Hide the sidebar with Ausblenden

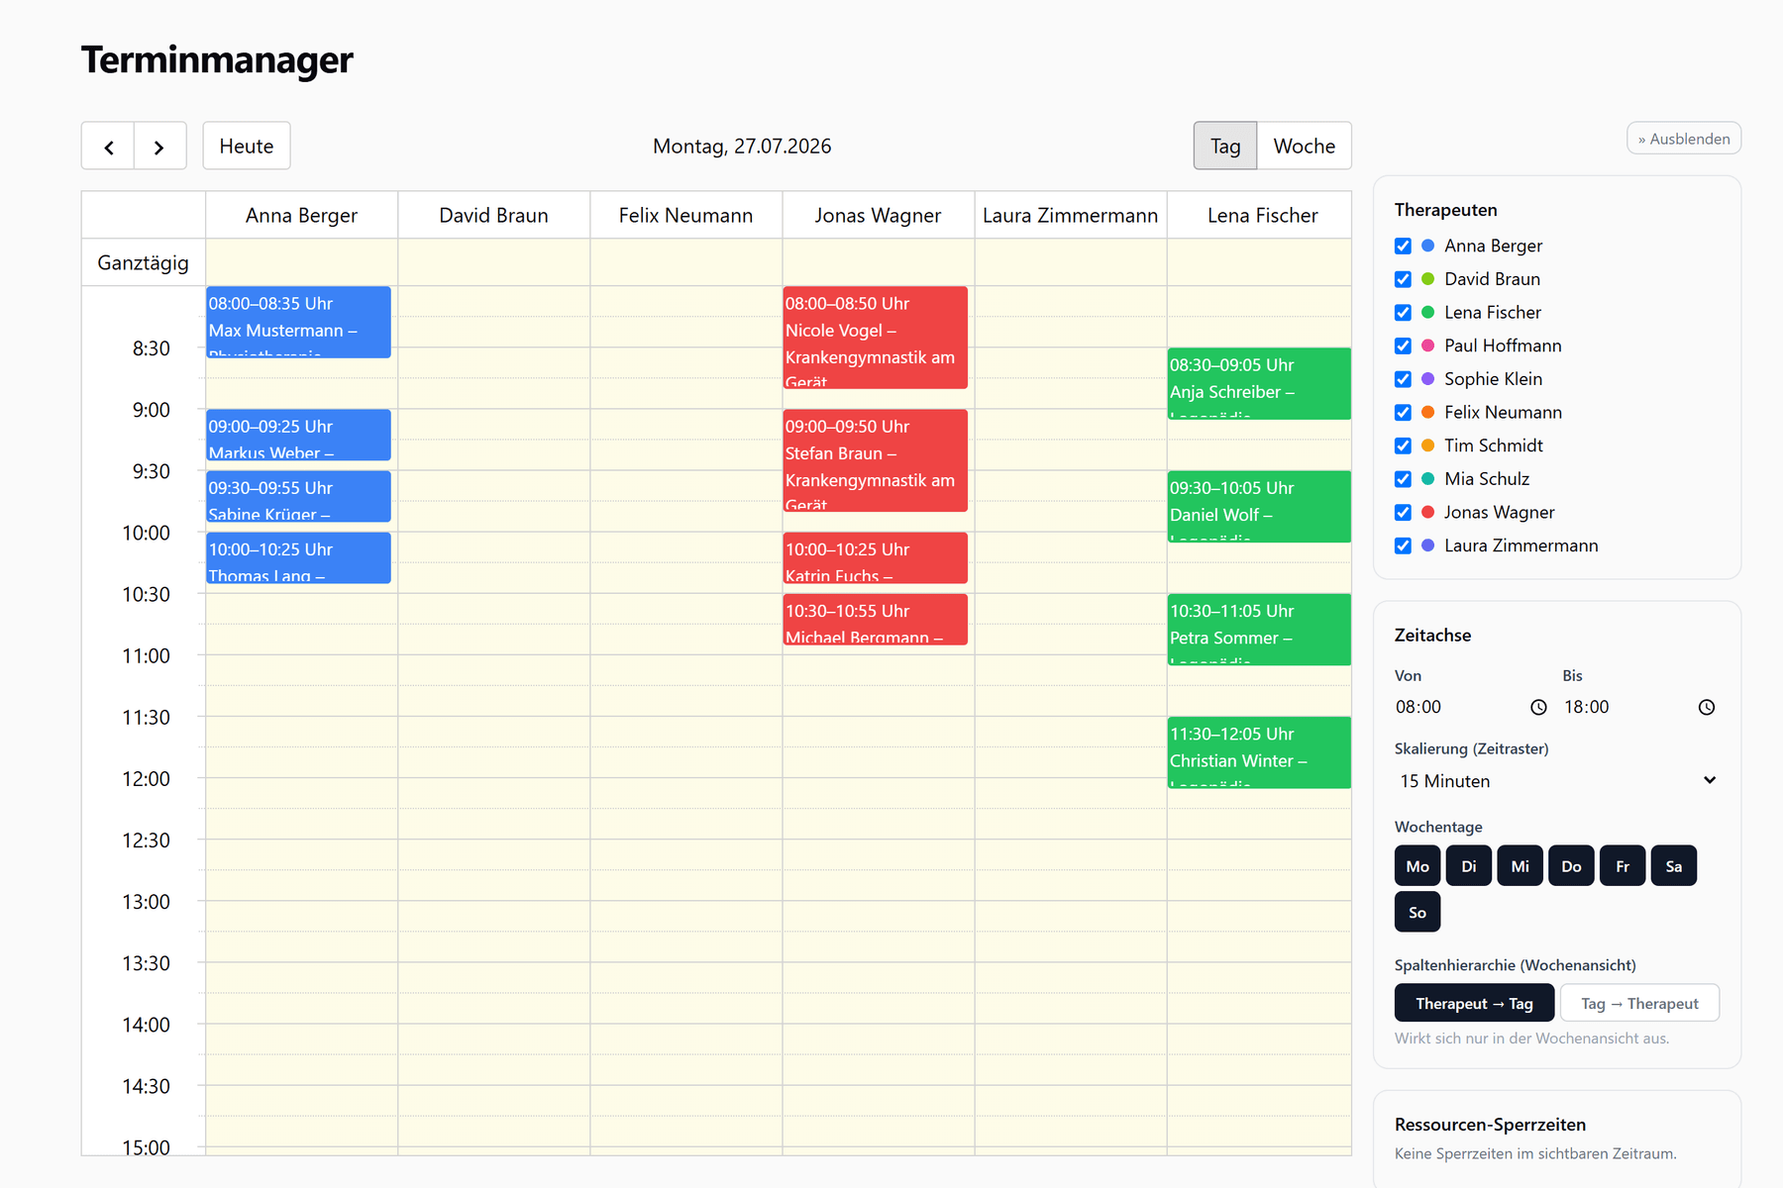coord(1684,139)
